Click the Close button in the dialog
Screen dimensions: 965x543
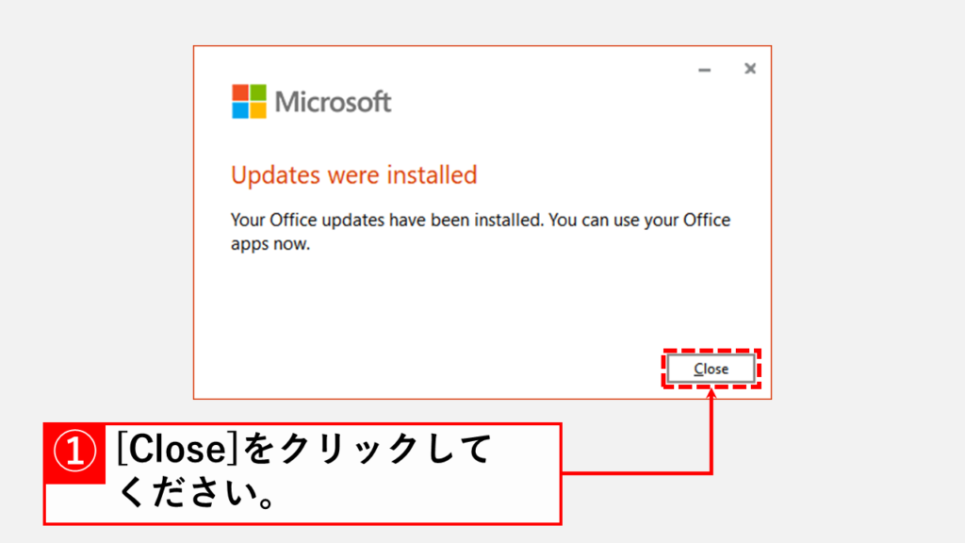(x=711, y=369)
